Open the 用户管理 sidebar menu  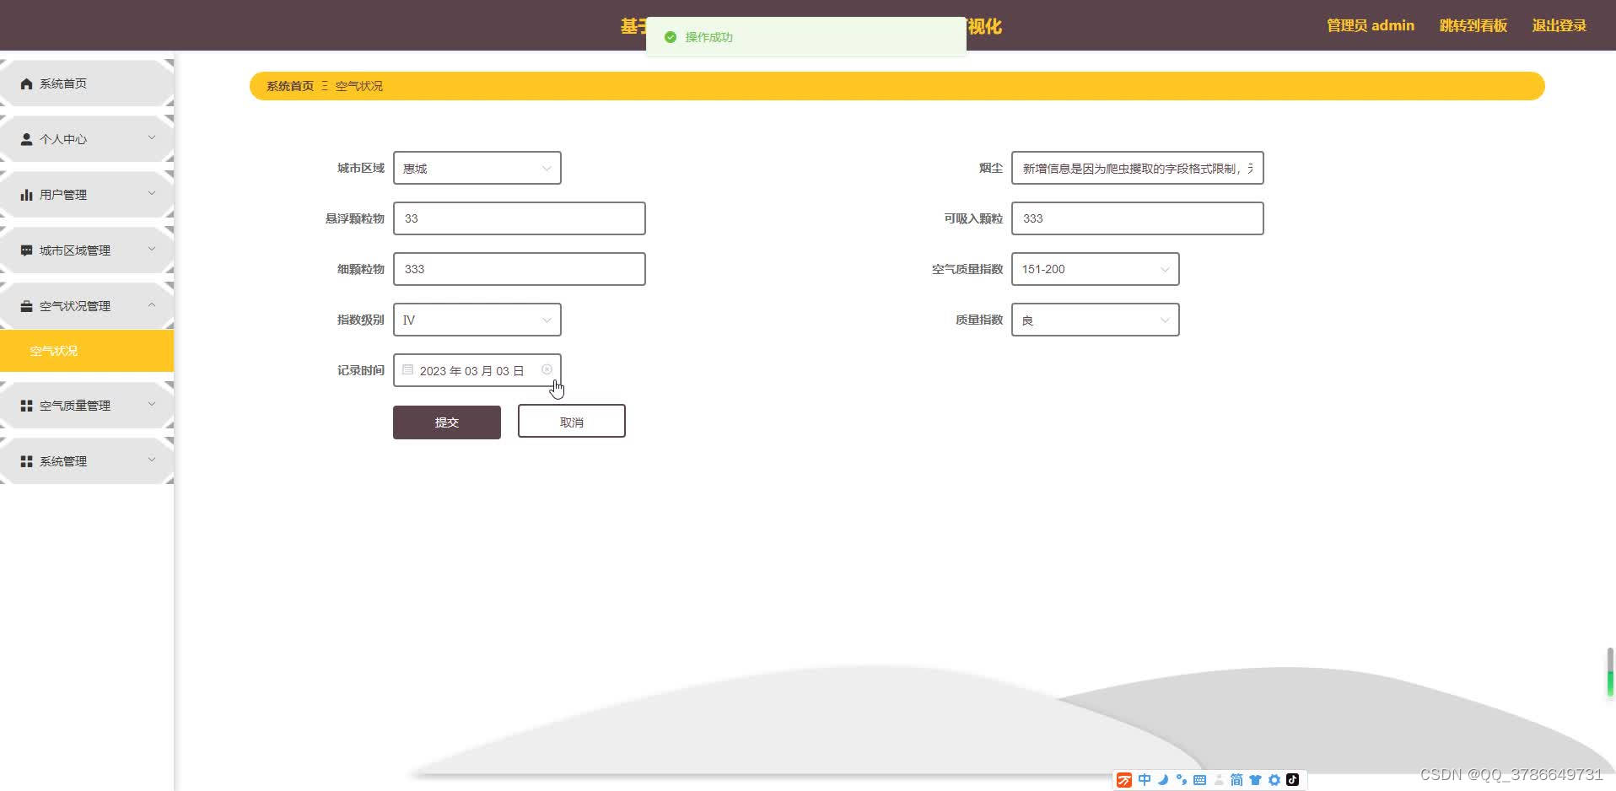87,195
